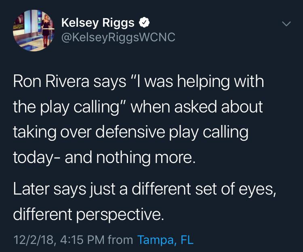The width and height of the screenshot is (303, 252).
Task: Click the 12/2/18 date in the timestamp
Action: pos(33,240)
